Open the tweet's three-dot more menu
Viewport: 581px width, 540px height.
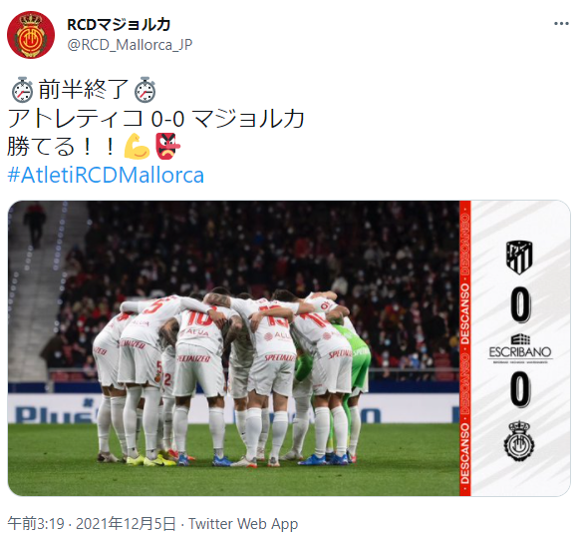561,24
